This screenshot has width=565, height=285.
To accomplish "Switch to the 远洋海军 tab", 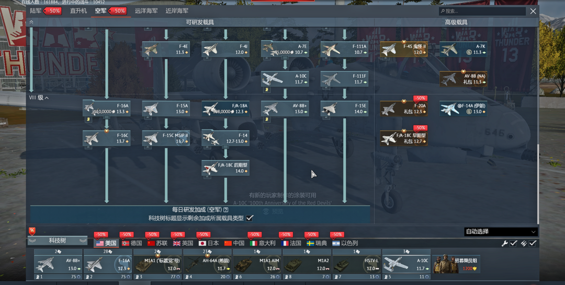I will coord(146,11).
